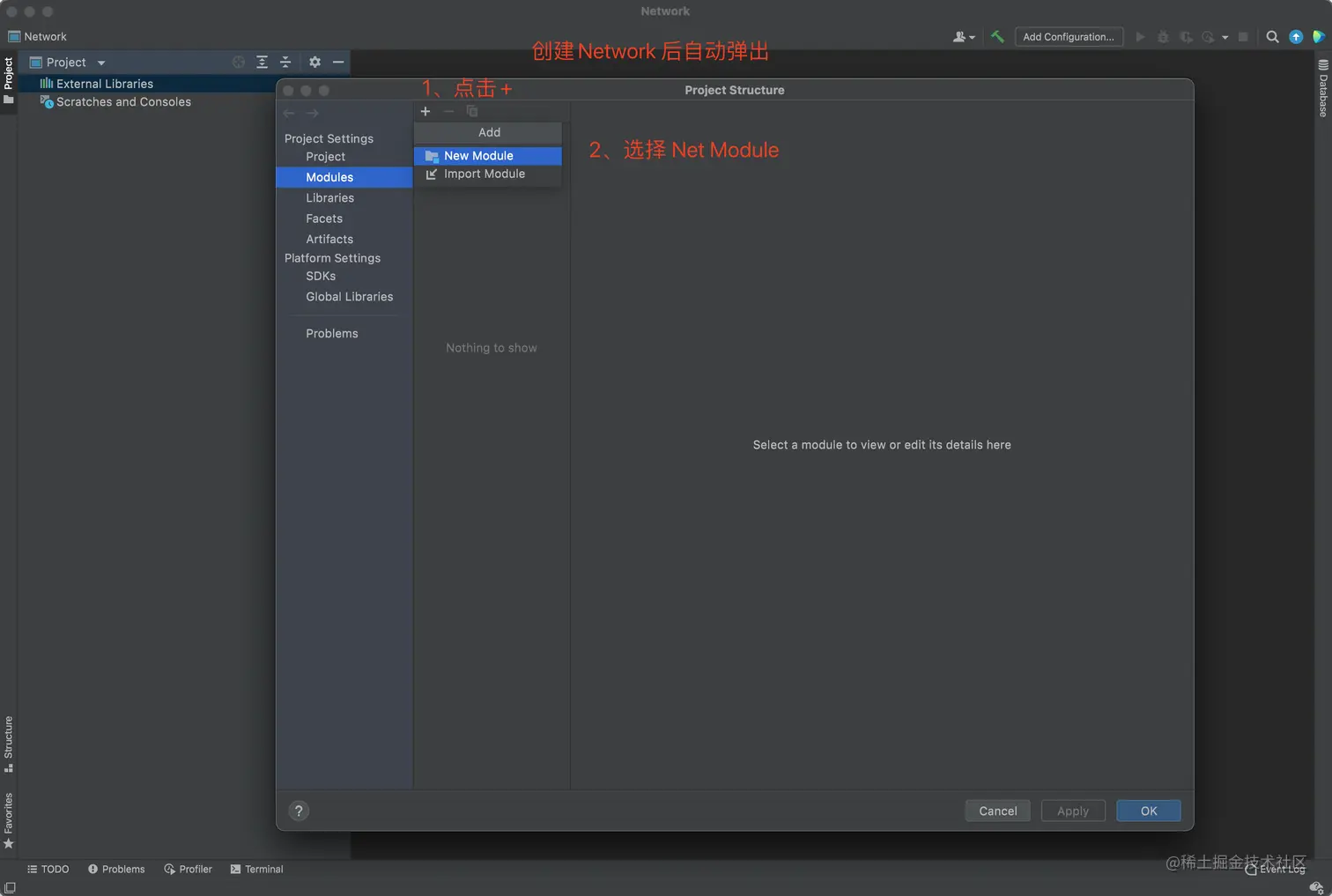Click the minus Remove button in Project Structure

(x=448, y=111)
